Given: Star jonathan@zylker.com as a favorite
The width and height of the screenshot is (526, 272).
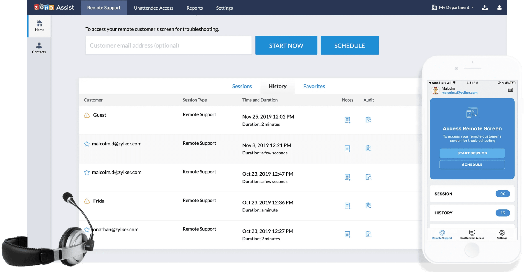Looking at the screenshot, I should pos(87,230).
